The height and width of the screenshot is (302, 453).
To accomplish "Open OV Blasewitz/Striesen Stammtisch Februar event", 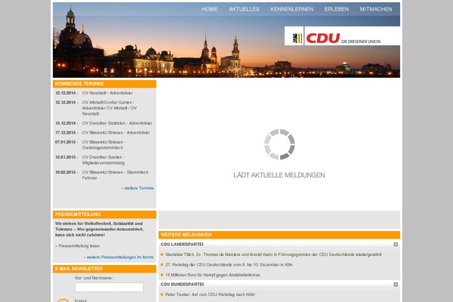I will coord(115,175).
